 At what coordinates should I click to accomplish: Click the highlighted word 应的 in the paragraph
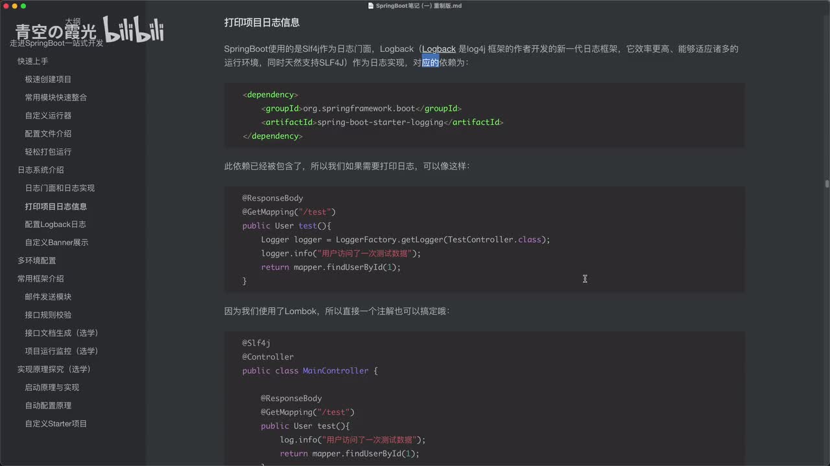[431, 63]
